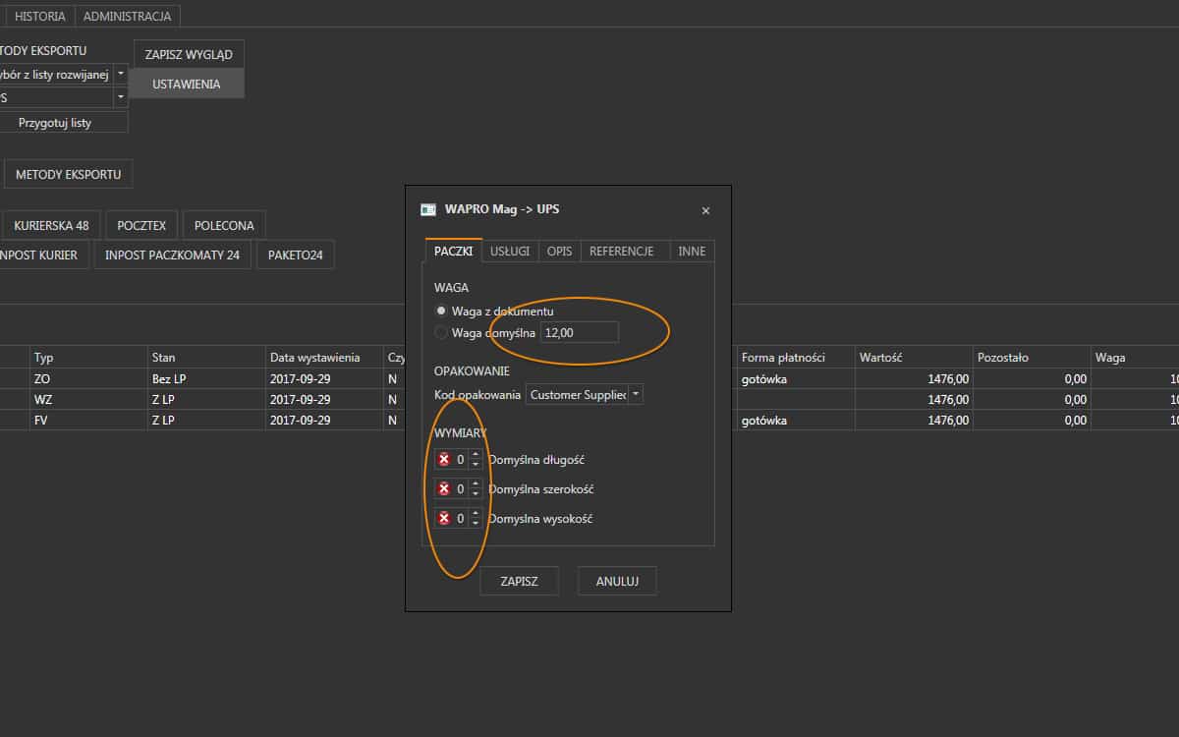Click the Waga domyślna field showing 12,00
This screenshot has width=1179, height=737.
click(579, 333)
